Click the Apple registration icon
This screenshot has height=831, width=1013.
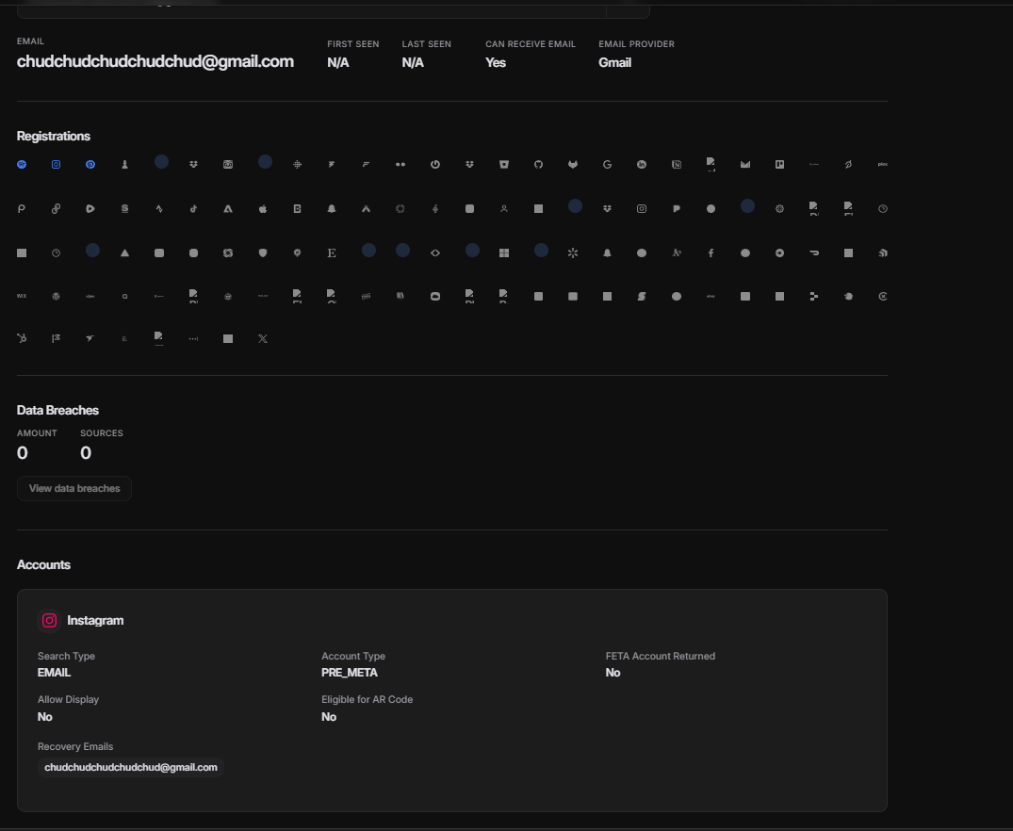coord(263,209)
